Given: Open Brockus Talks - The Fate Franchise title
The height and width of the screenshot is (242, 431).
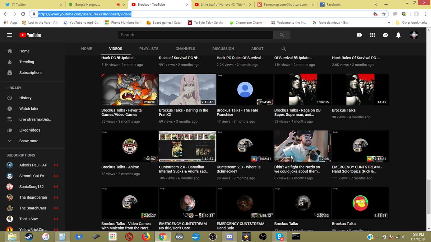Looking at the screenshot, I should pyautogui.click(x=237, y=113).
